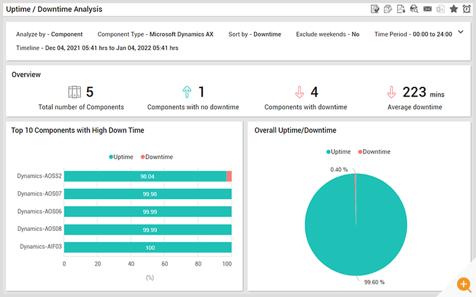Mark report as favorite with star
The image size is (476, 297).
coord(454,9)
